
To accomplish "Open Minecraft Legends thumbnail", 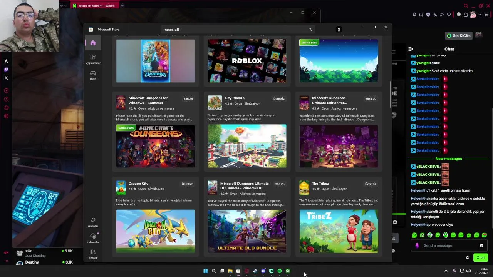I will pyautogui.click(x=155, y=61).
